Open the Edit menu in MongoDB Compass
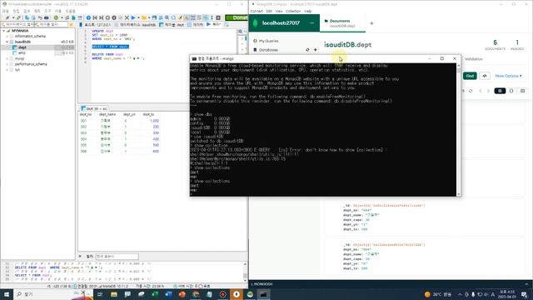Image resolution: width=533 pixels, height=300 pixels. [269, 11]
